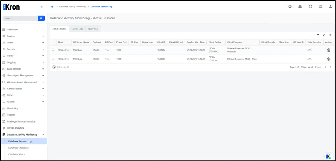Kill session icon for DBeaver Main row
This screenshot has width=336, height=161.
point(328,59)
